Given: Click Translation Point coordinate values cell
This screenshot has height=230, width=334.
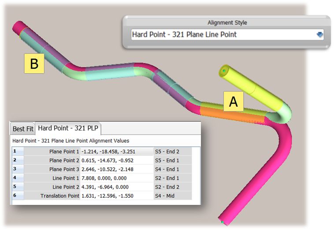Looking at the screenshot, I should (116, 196).
